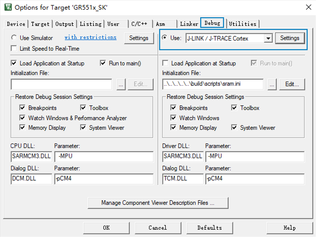Select the Use Simulator radio button
Image resolution: width=316 pixels, height=237 pixels.
point(14,38)
